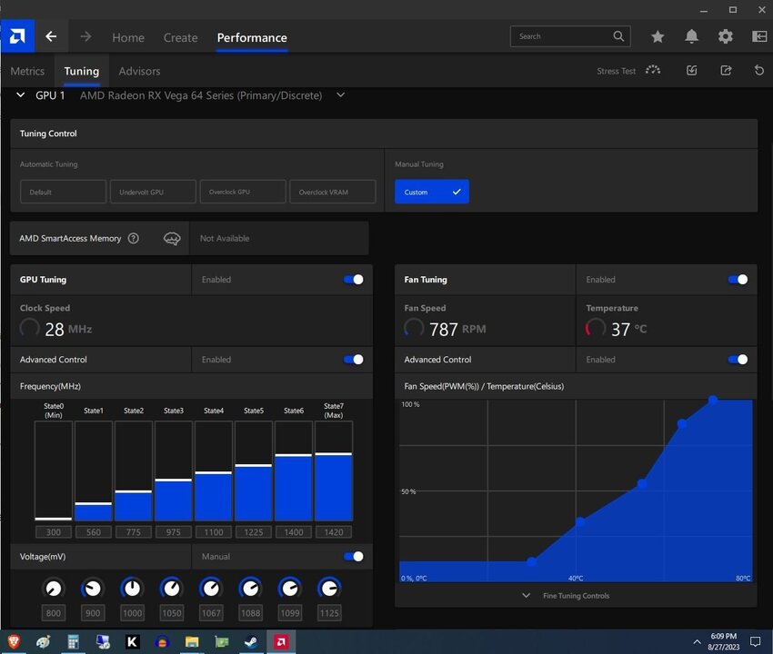Open the Advisors tab
This screenshot has height=654, width=773.
(139, 71)
